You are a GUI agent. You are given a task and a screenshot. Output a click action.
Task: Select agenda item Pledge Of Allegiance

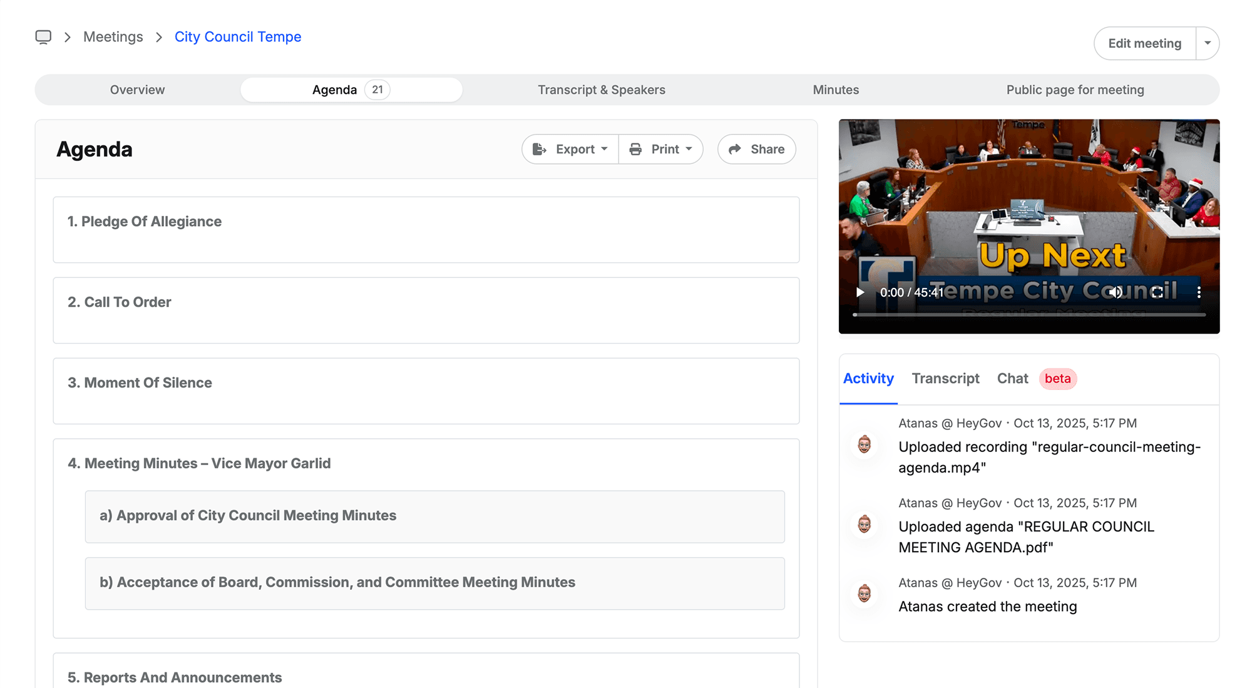(x=145, y=222)
